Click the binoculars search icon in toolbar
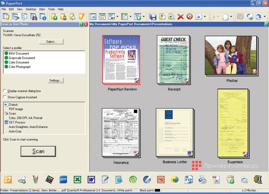Screen dimensions: 269x194 pyautogui.click(x=34, y=17)
